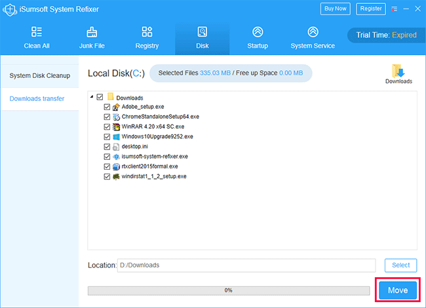Screen dimensions: 426x308
Task: Click the WinRAR 4.20 x64 SC.exe file icon
Action: (x=116, y=127)
